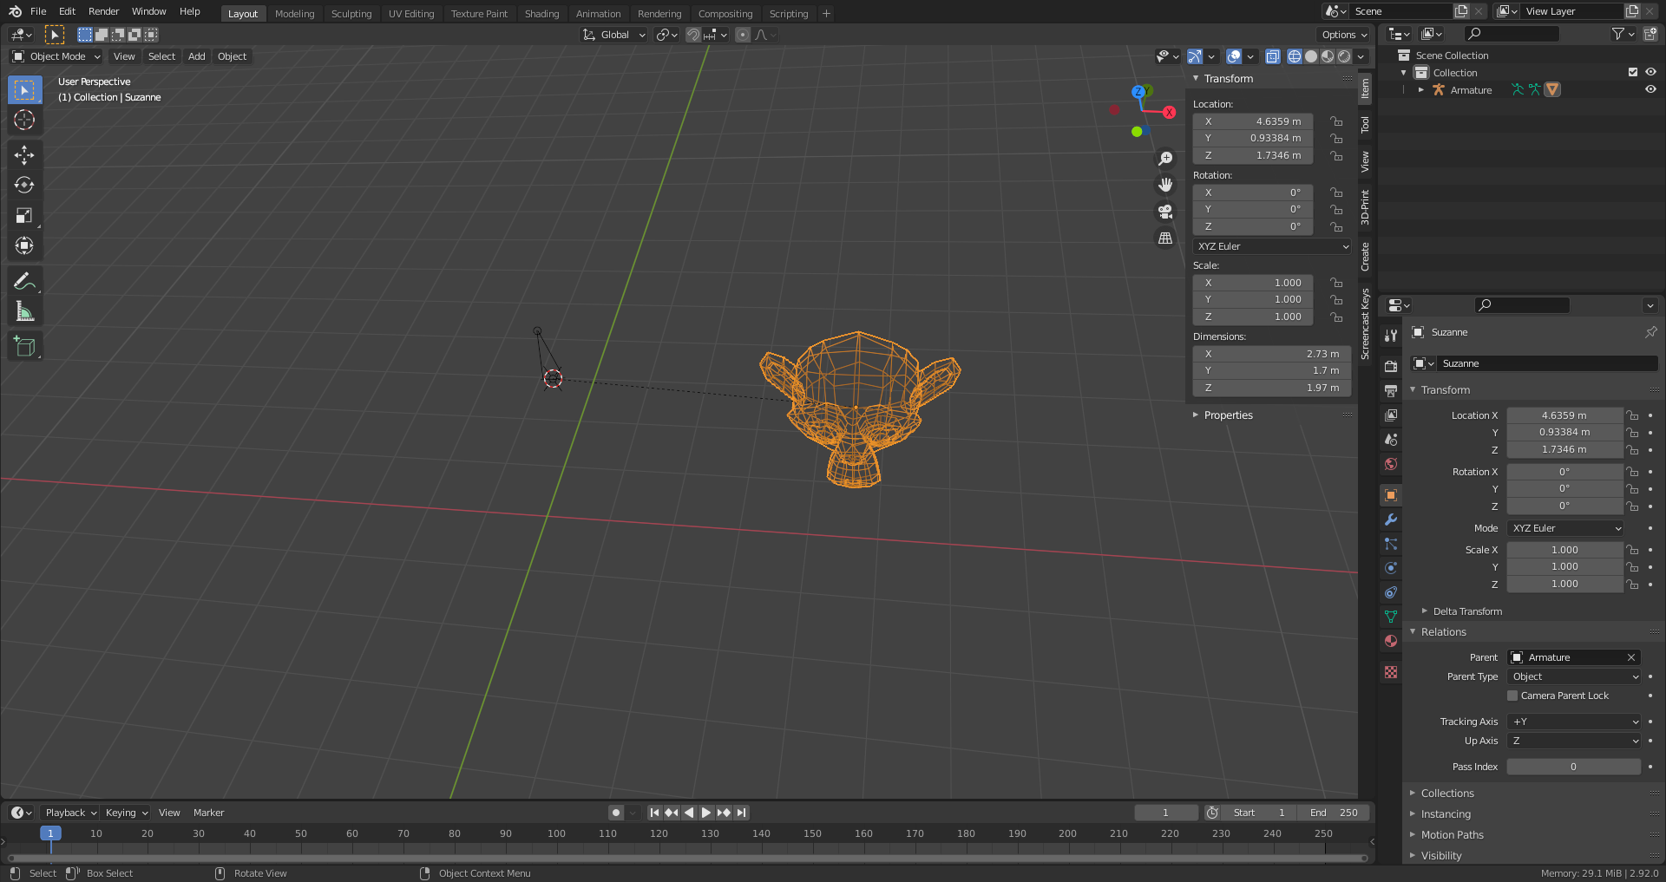This screenshot has width=1666, height=882.
Task: Open the Render menu
Action: 103,11
